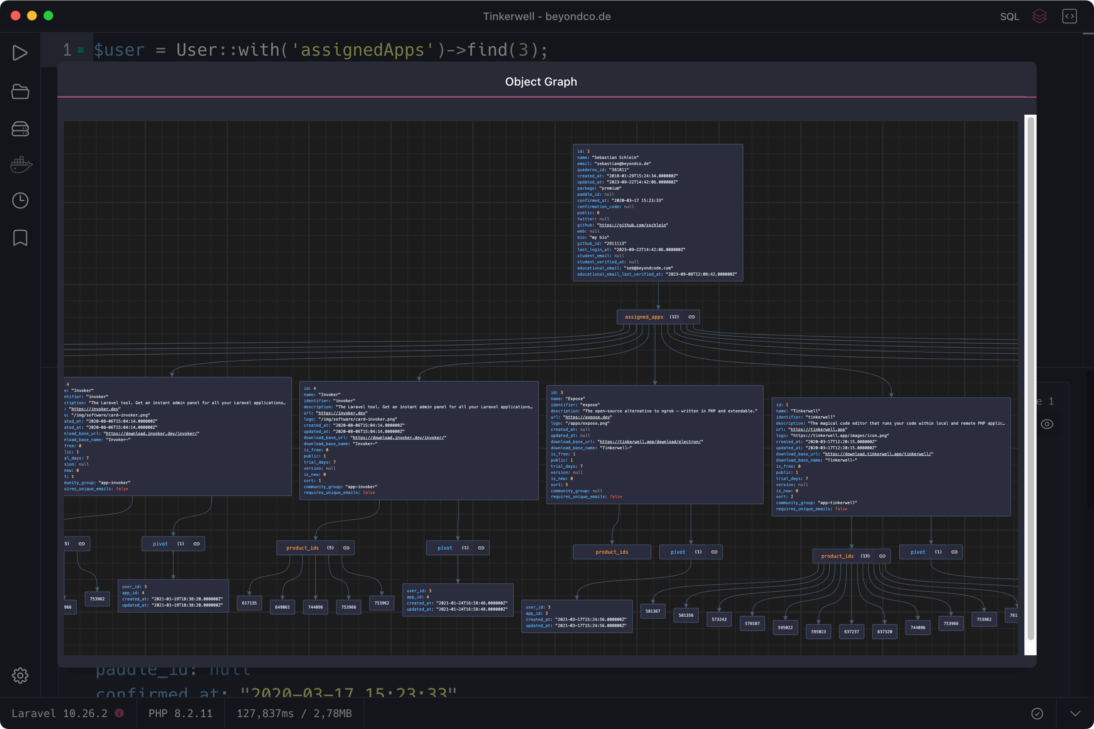Open the settings gear icon
The height and width of the screenshot is (729, 1094).
20,675
